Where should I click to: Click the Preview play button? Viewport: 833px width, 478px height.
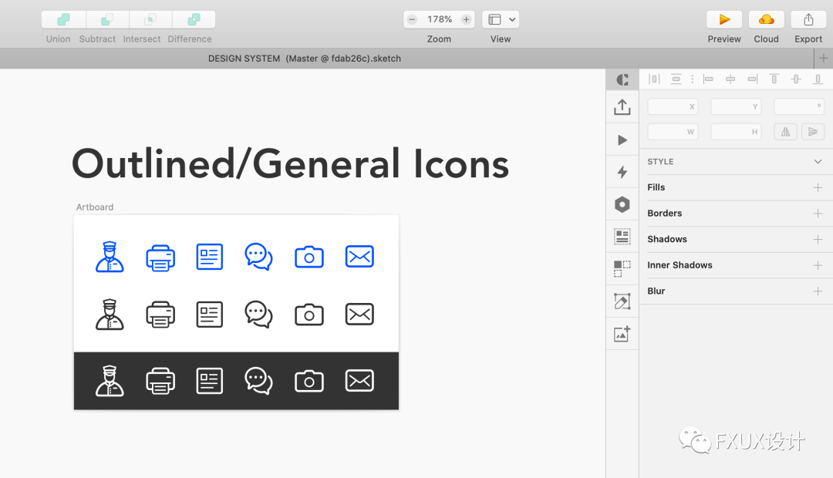[x=724, y=19]
